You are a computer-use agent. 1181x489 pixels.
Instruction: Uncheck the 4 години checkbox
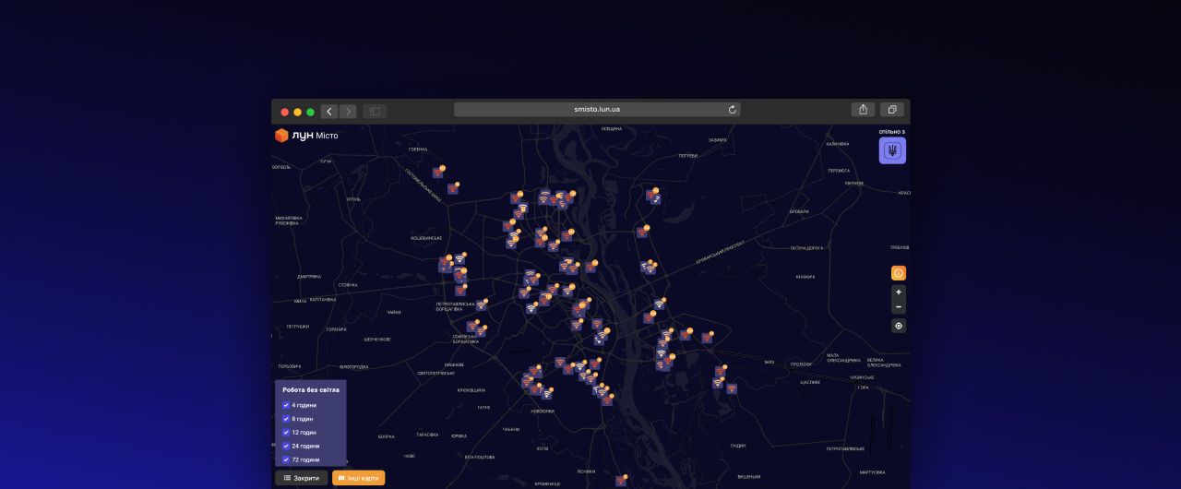(x=286, y=405)
